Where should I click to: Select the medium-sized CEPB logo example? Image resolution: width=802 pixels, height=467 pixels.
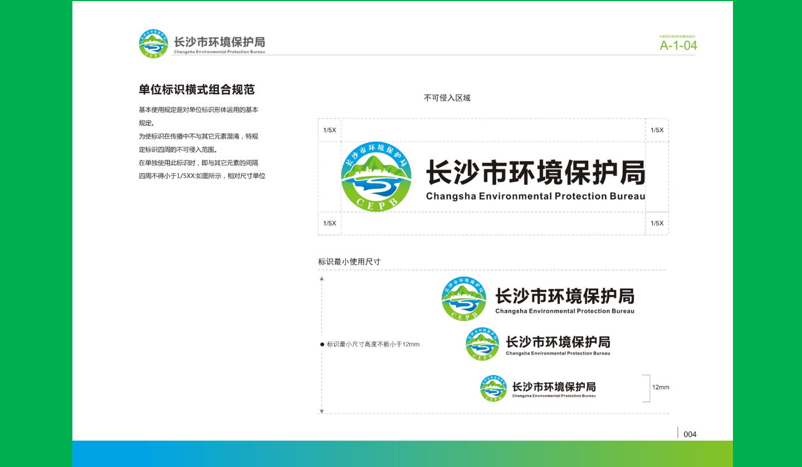pos(482,344)
